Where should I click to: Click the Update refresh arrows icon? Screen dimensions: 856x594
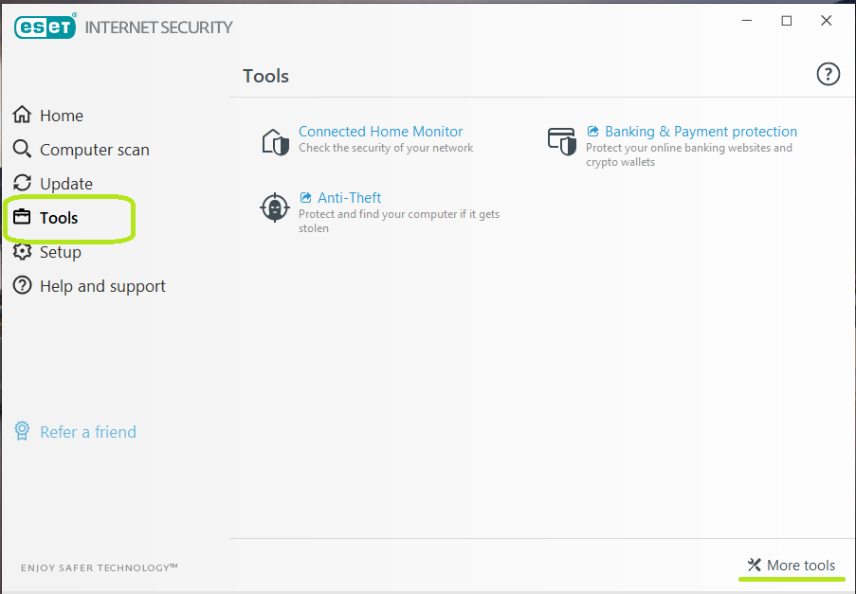pos(22,183)
